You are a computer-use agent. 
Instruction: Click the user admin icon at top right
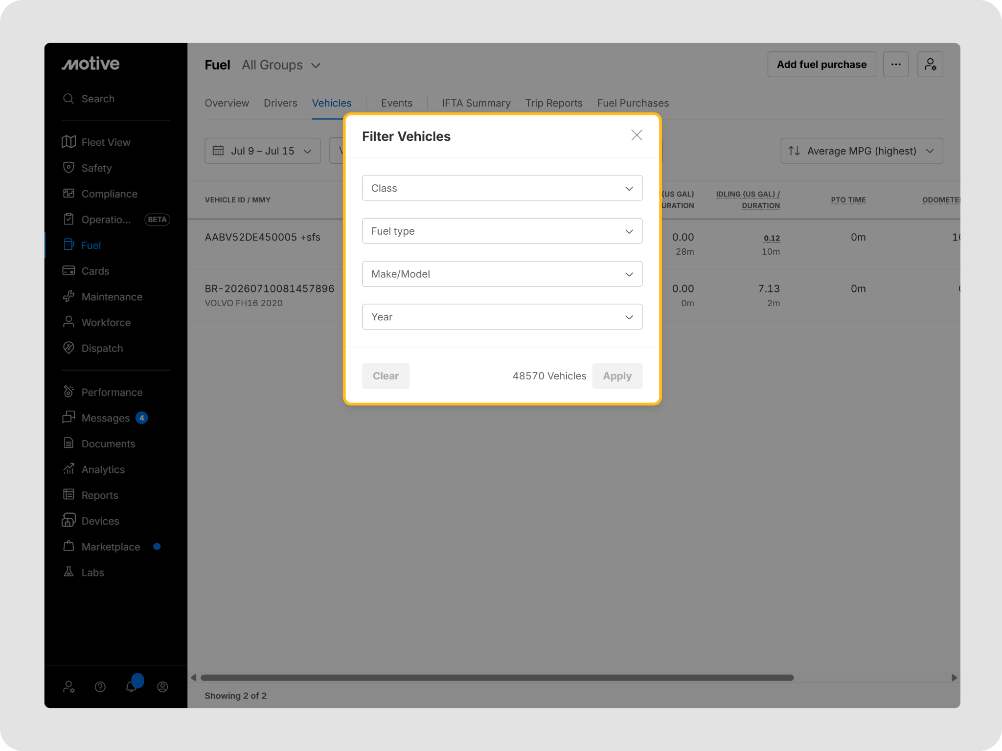pyautogui.click(x=930, y=65)
